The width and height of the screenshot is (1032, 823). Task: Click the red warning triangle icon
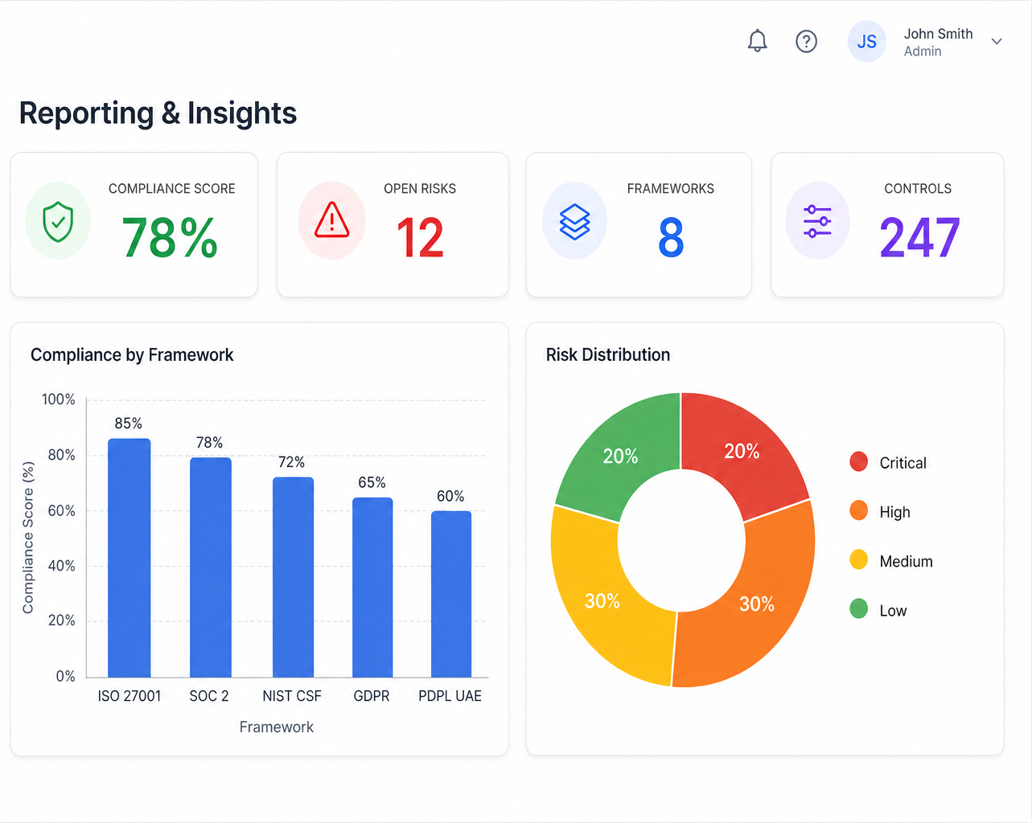(x=331, y=220)
